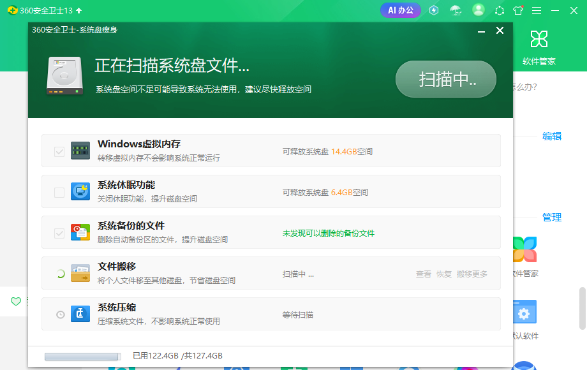
Task: Click the umbrella icon in 360 title bar
Action: 456,10
